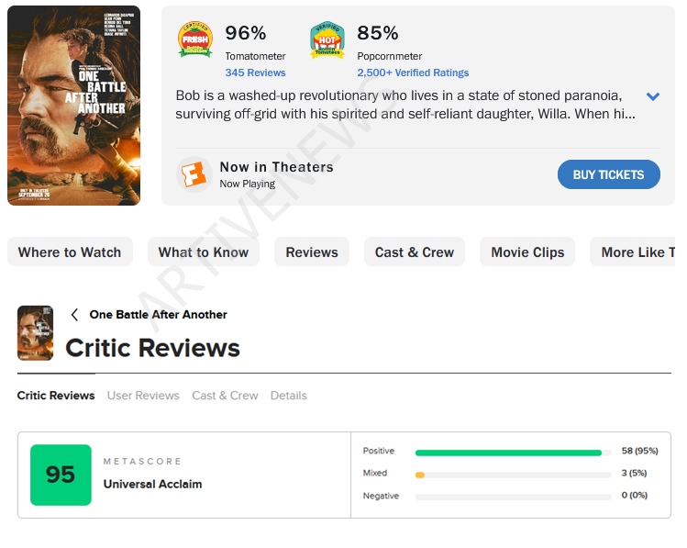Open the 2,500+ Verified Ratings link
The height and width of the screenshot is (548, 687).
[413, 73]
